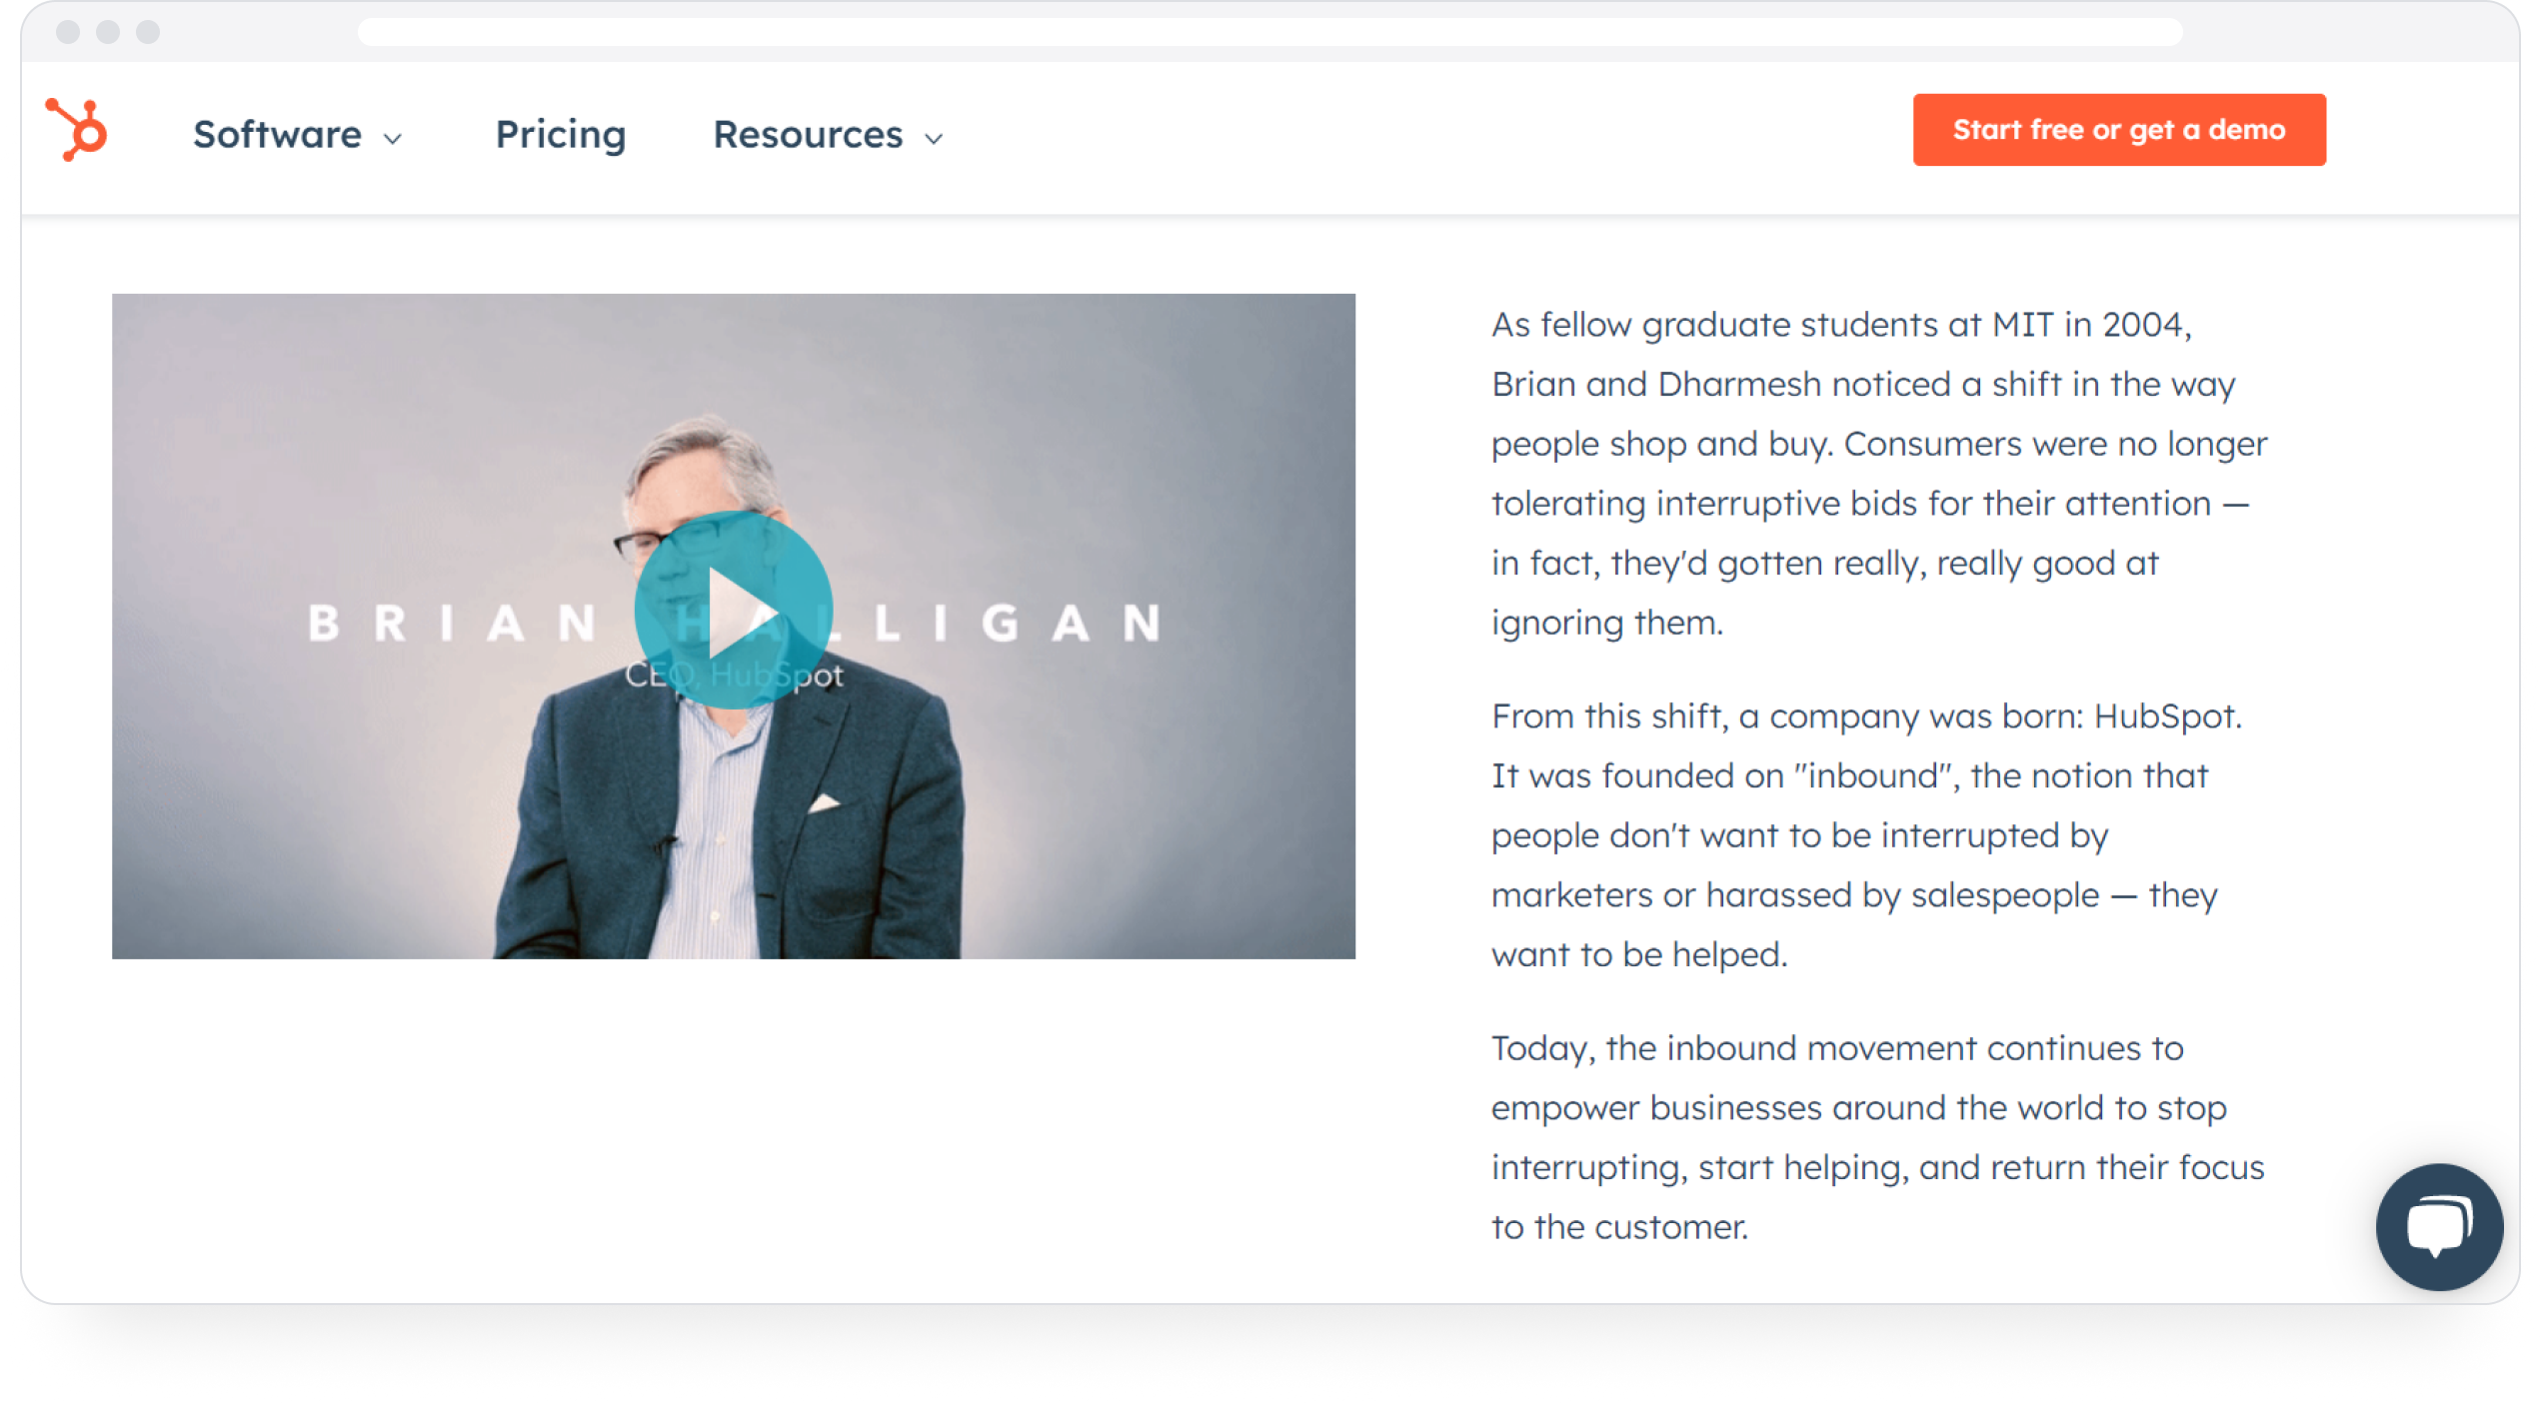Image resolution: width=2541 pixels, height=1405 pixels.
Task: Click Start free or get a demo
Action: point(2118,128)
